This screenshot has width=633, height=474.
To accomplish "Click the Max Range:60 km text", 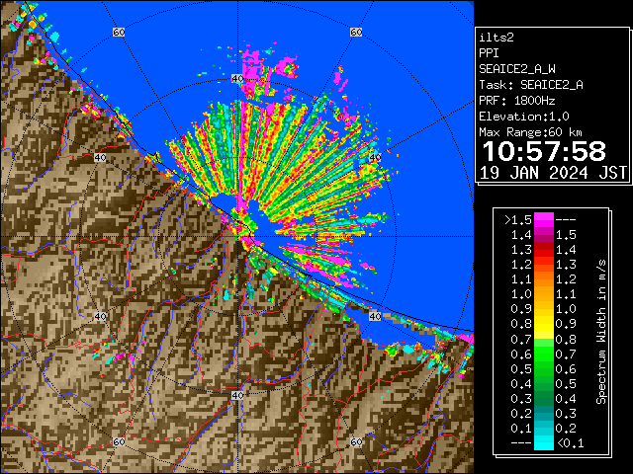I will (530, 132).
